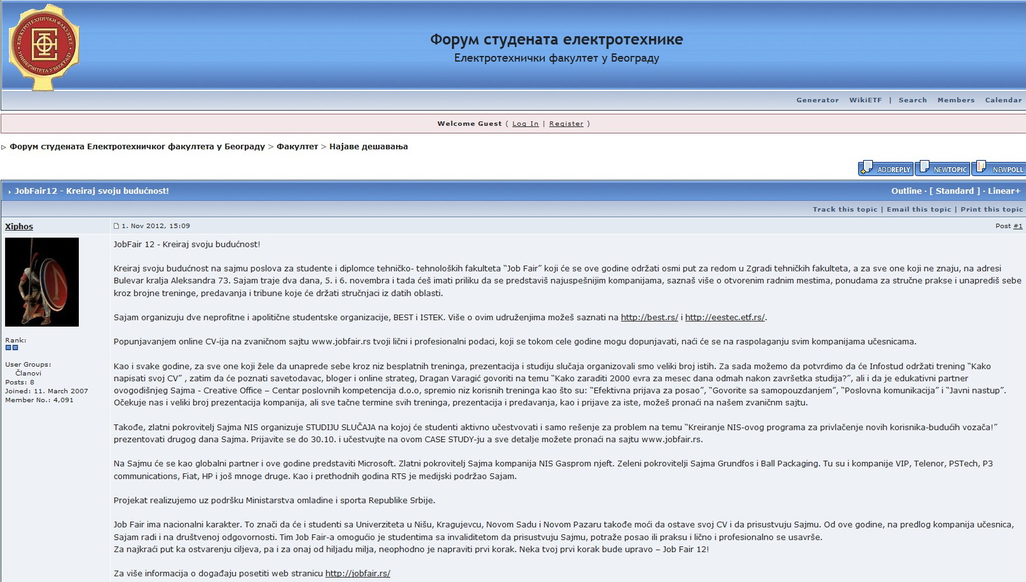Click the ADDREPLY button
The width and height of the screenshot is (1026, 582).
tap(886, 168)
